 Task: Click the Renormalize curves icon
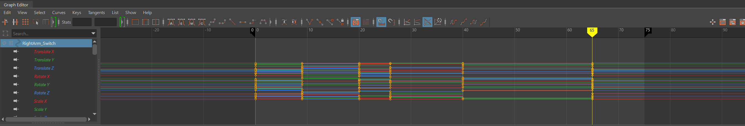438,22
